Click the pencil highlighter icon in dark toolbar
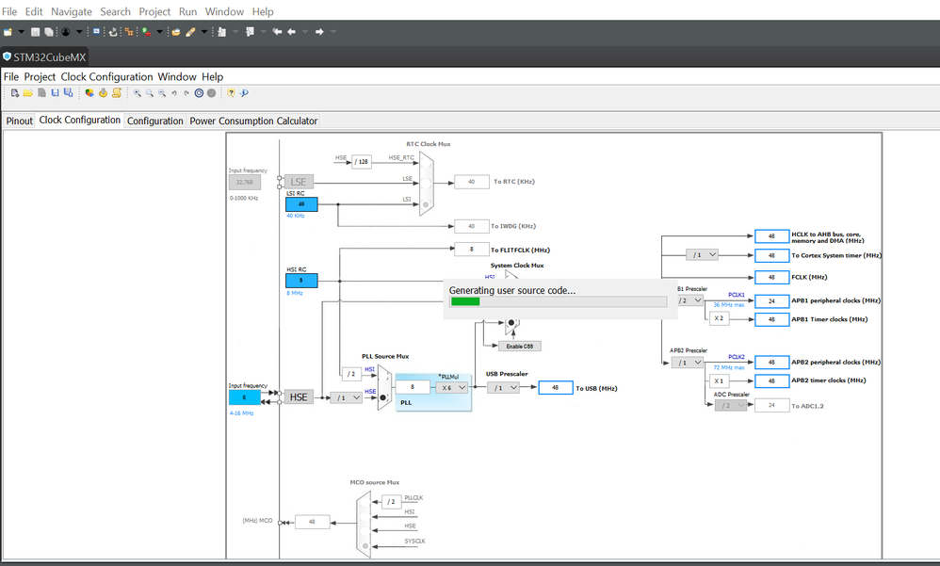 pos(190,32)
